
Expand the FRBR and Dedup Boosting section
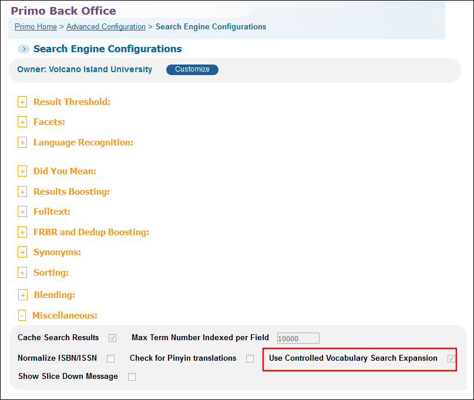pyautogui.click(x=22, y=232)
